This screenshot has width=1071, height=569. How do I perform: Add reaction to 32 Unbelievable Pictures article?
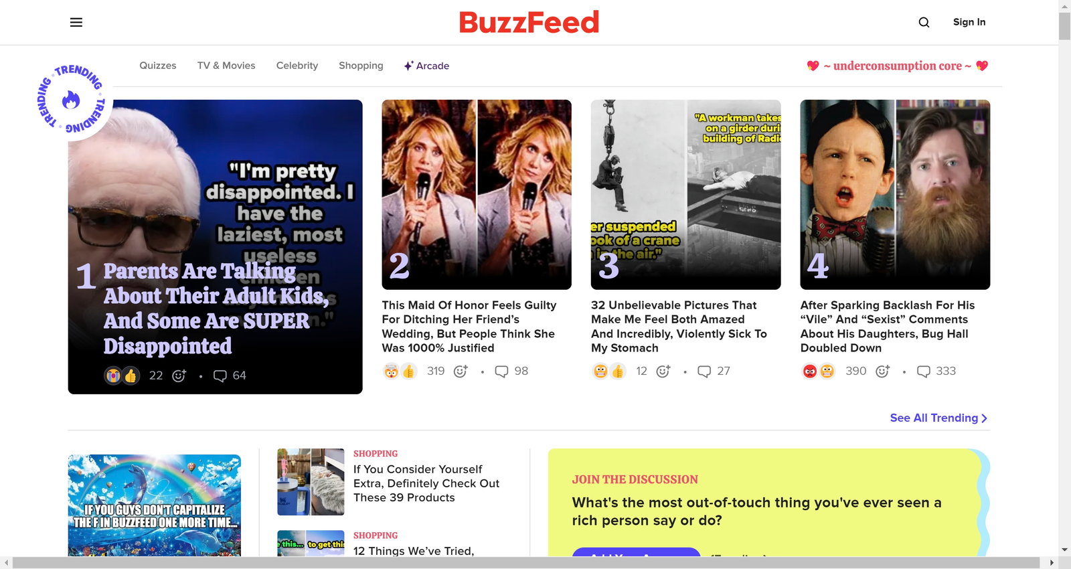663,371
